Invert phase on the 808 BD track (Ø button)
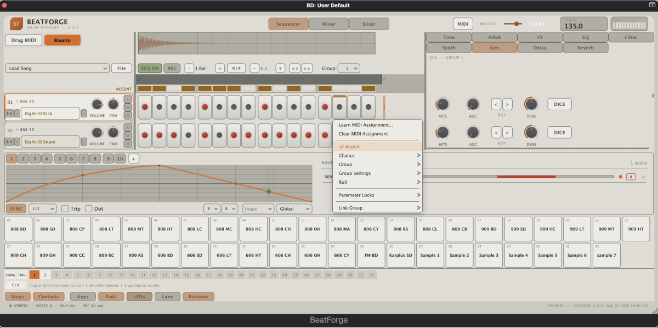658x328 pixels. [128, 115]
